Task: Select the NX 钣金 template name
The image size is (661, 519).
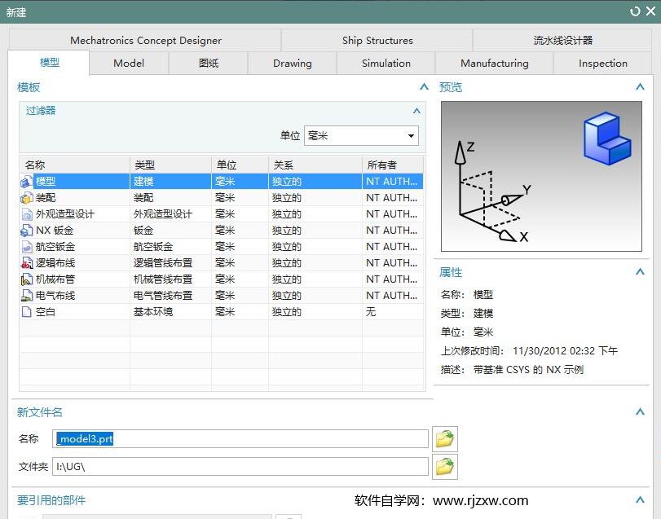Action: 55,231
